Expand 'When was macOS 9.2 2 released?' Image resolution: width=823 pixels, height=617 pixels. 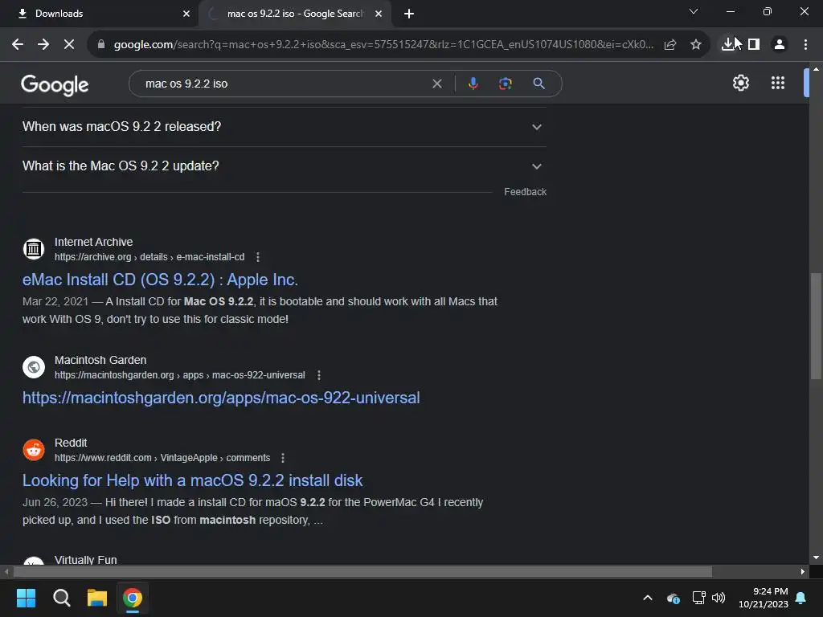coord(285,127)
